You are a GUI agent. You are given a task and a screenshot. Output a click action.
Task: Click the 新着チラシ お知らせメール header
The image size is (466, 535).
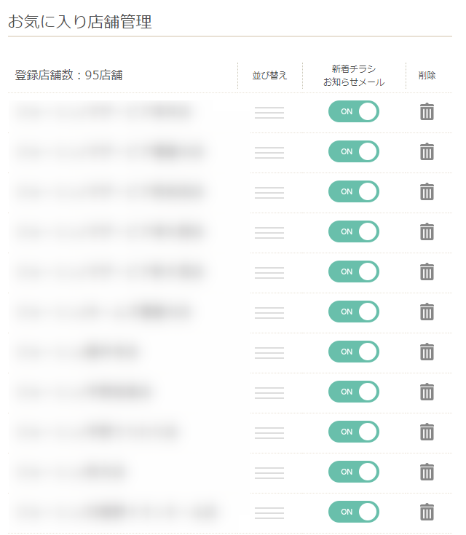tap(354, 76)
